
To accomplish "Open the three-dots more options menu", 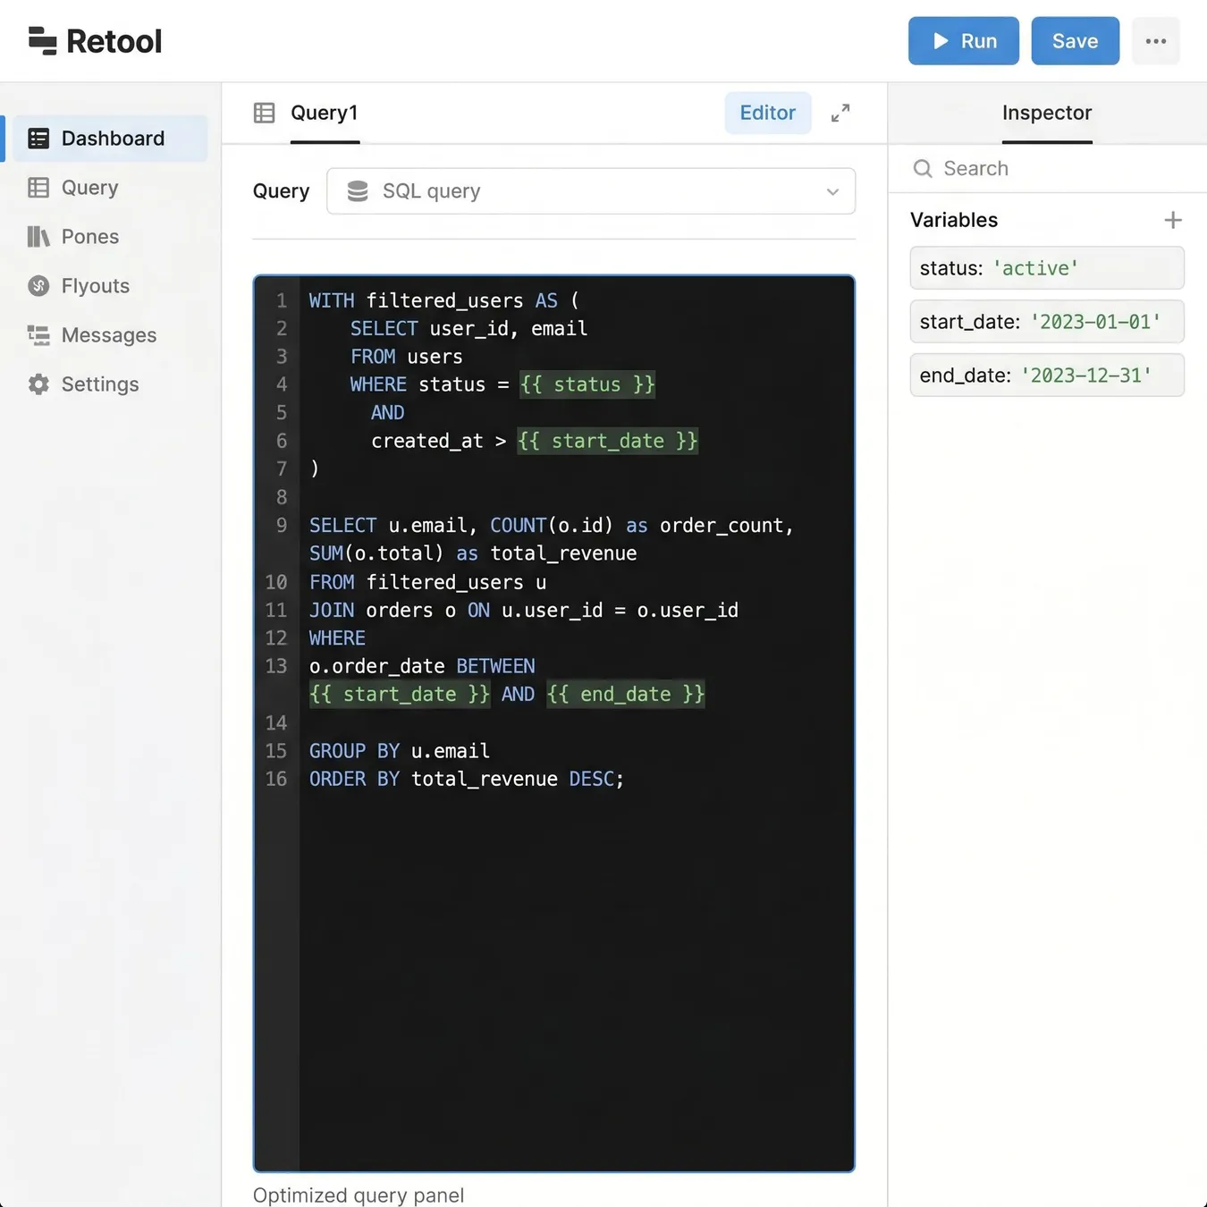I will click(x=1155, y=41).
